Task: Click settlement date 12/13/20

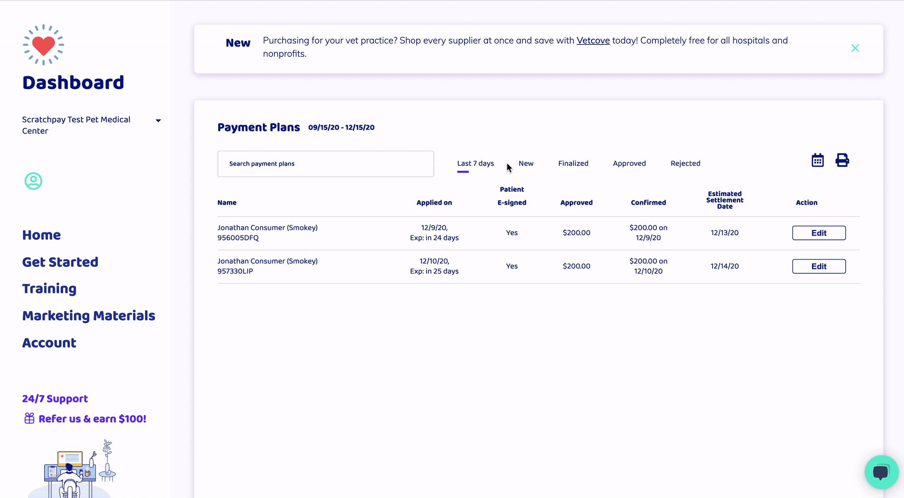Action: click(725, 233)
